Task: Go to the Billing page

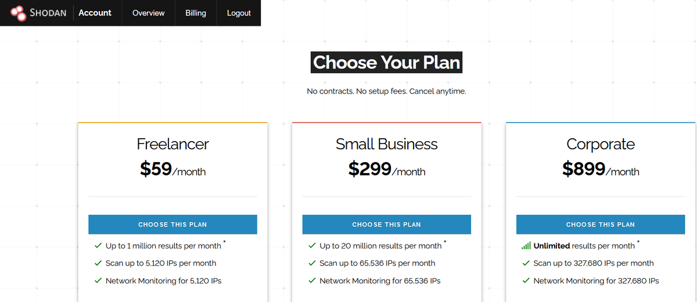Action: click(196, 13)
